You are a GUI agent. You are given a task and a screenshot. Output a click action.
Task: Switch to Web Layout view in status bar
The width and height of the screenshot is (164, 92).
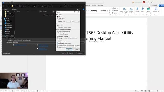[149, 91]
